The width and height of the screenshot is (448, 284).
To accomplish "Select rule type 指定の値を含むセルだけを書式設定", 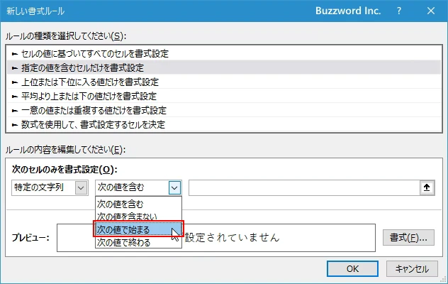I will pos(224,67).
